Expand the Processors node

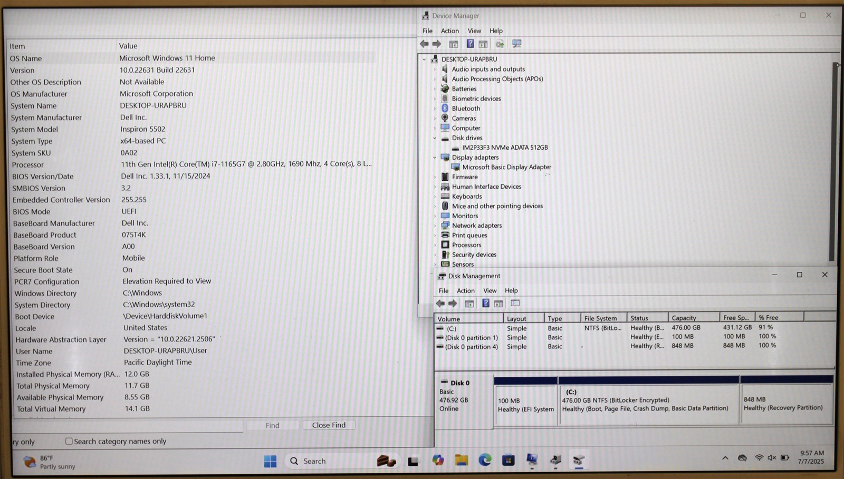pos(435,245)
